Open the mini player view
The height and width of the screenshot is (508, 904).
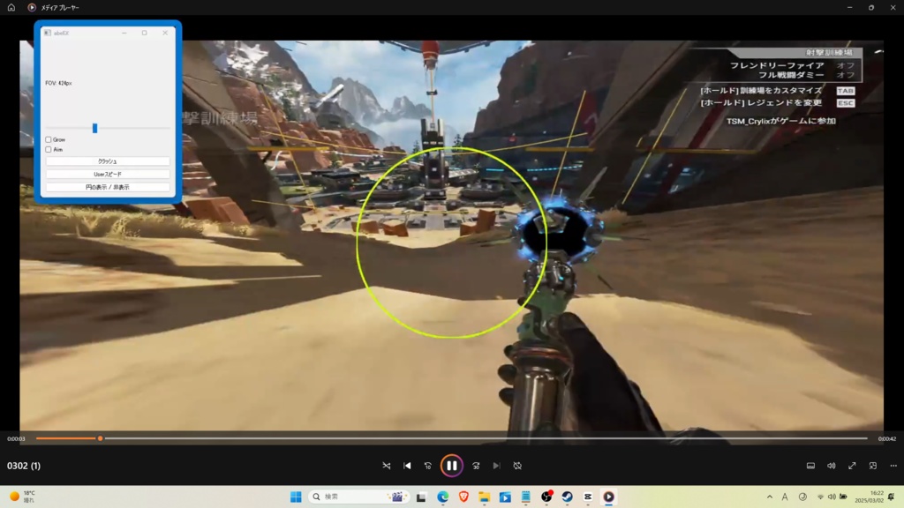click(x=873, y=466)
